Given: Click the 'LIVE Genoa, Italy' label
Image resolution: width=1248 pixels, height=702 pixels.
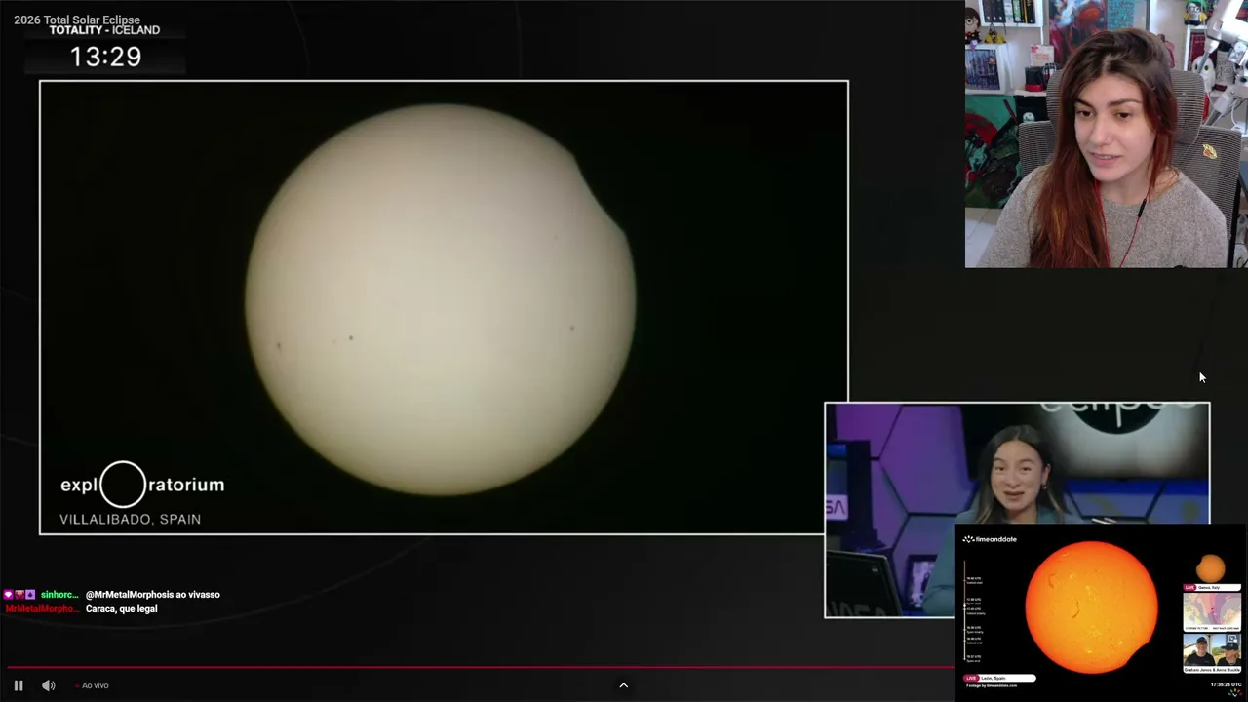Looking at the screenshot, I should (x=1211, y=588).
